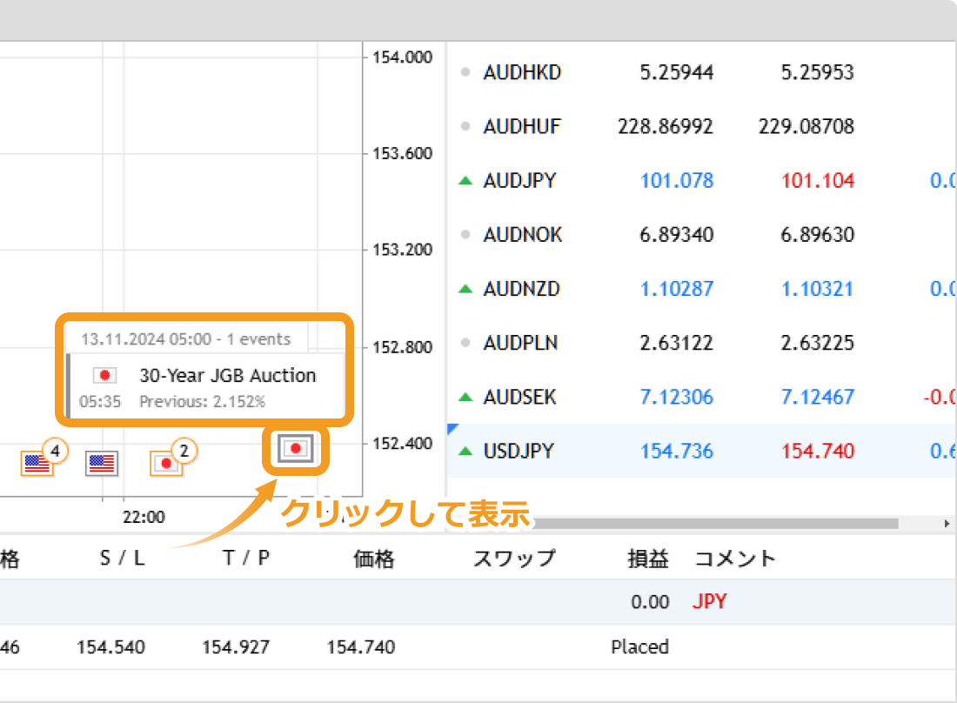Click the gray dot beside AUDHKD

[465, 72]
